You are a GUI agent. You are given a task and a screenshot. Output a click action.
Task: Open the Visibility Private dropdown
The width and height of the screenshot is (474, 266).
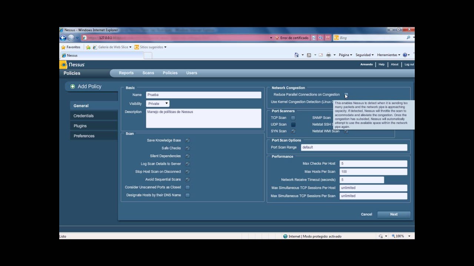click(x=158, y=104)
